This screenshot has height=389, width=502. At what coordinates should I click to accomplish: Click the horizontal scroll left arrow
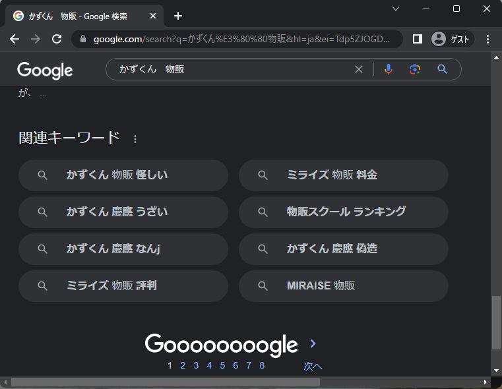pos(5,382)
